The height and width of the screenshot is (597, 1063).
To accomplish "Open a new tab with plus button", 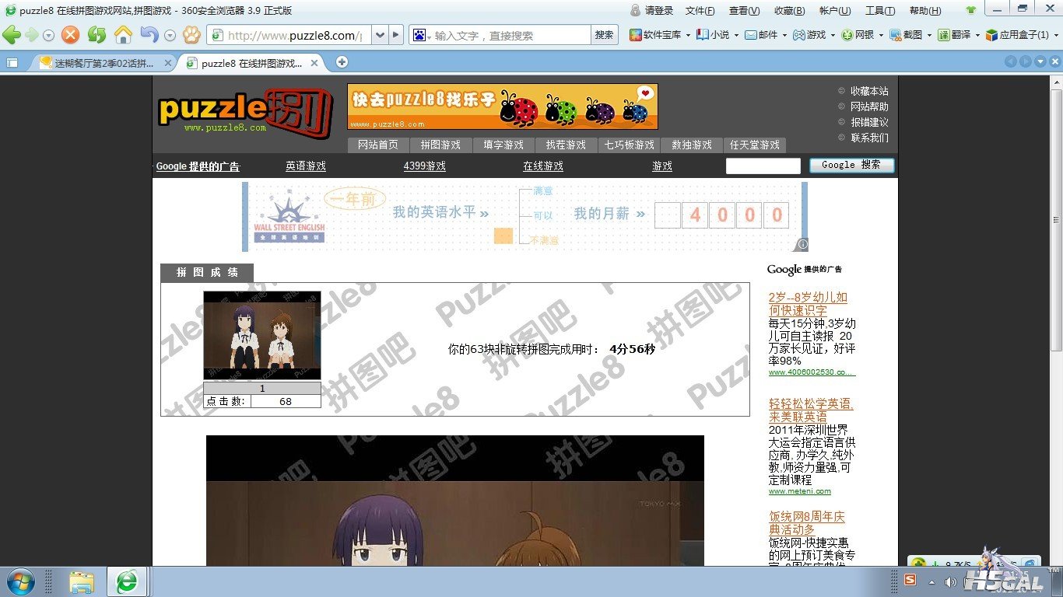I will [x=342, y=63].
